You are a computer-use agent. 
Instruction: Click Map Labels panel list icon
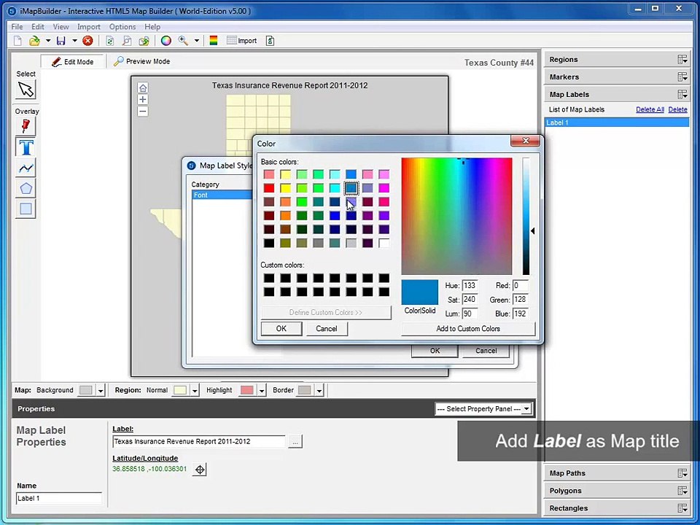[682, 94]
